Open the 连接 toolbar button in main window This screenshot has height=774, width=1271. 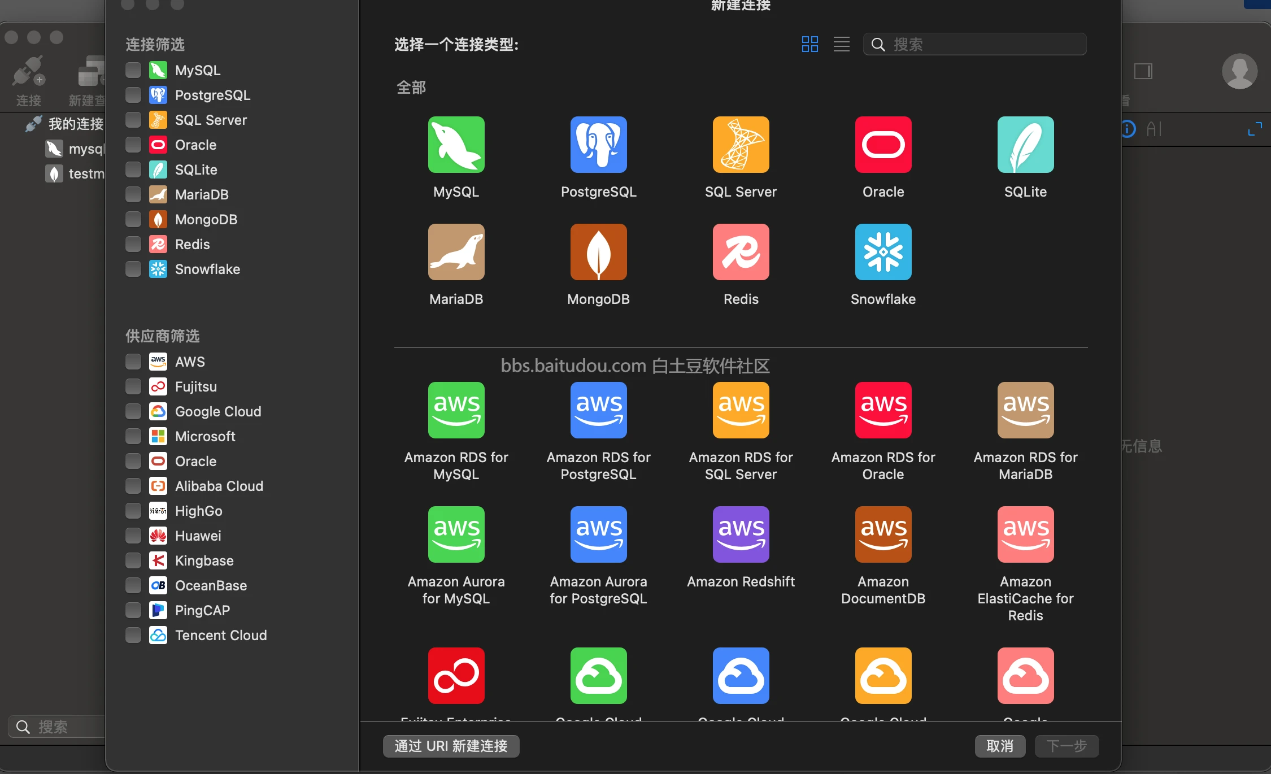tap(28, 80)
